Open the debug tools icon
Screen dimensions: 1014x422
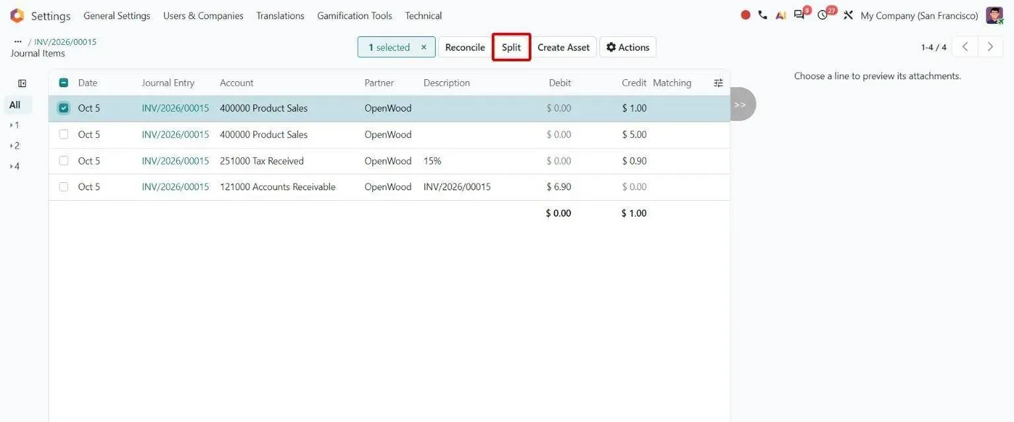click(848, 15)
